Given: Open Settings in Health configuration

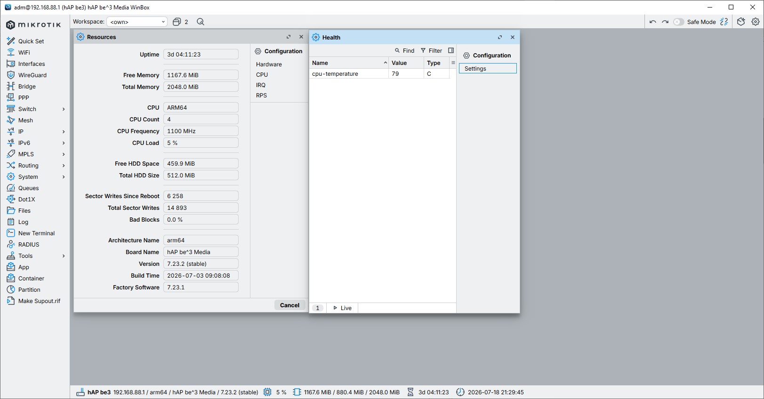Looking at the screenshot, I should click(488, 68).
